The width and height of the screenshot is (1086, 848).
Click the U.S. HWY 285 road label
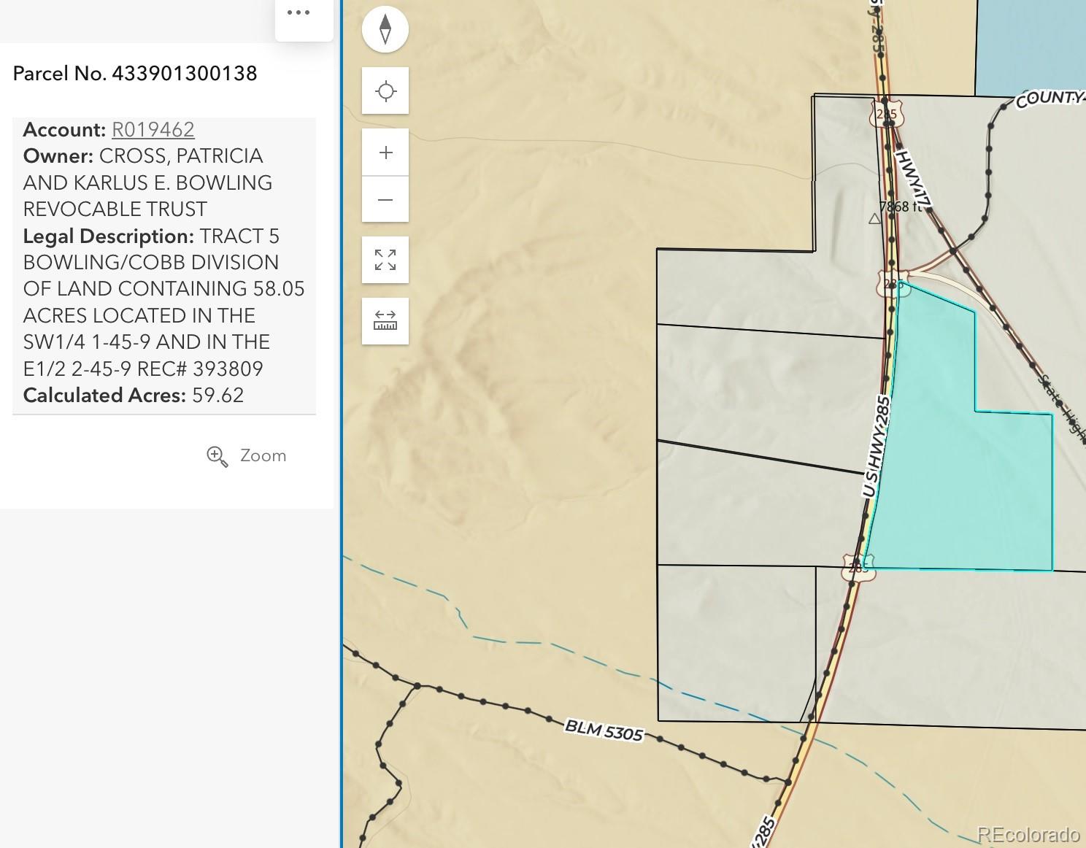tap(877, 447)
